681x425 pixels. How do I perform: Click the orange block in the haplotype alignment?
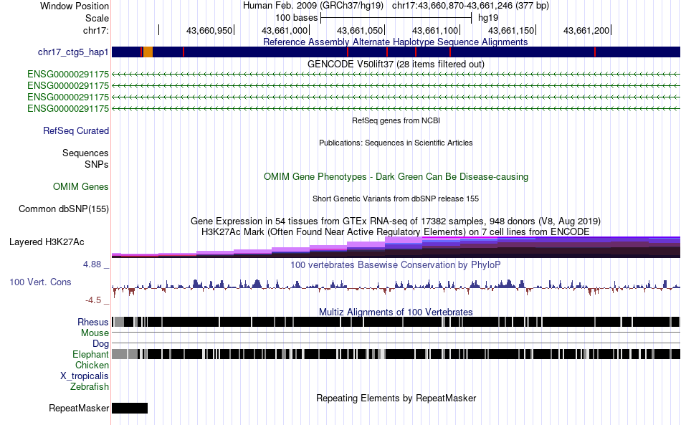point(148,52)
